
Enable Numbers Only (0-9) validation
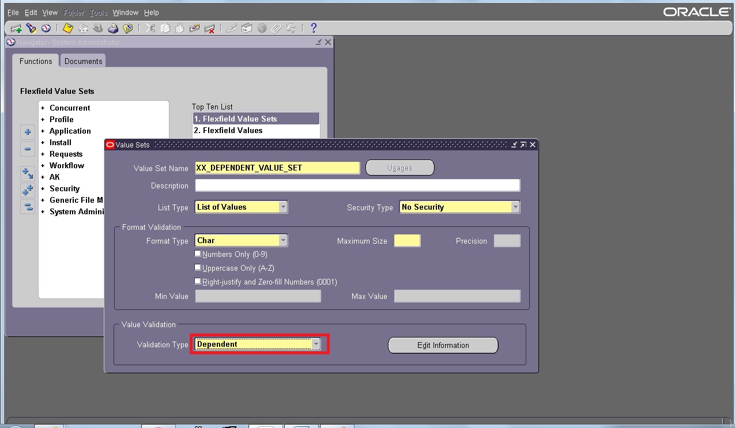pyautogui.click(x=198, y=253)
